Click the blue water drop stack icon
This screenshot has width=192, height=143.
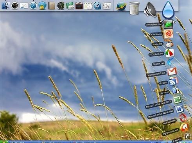(x=168, y=10)
